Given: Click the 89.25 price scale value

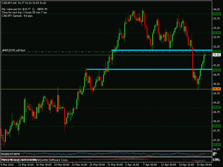Looking at the screenshot, I should pyautogui.click(x=217, y=103).
